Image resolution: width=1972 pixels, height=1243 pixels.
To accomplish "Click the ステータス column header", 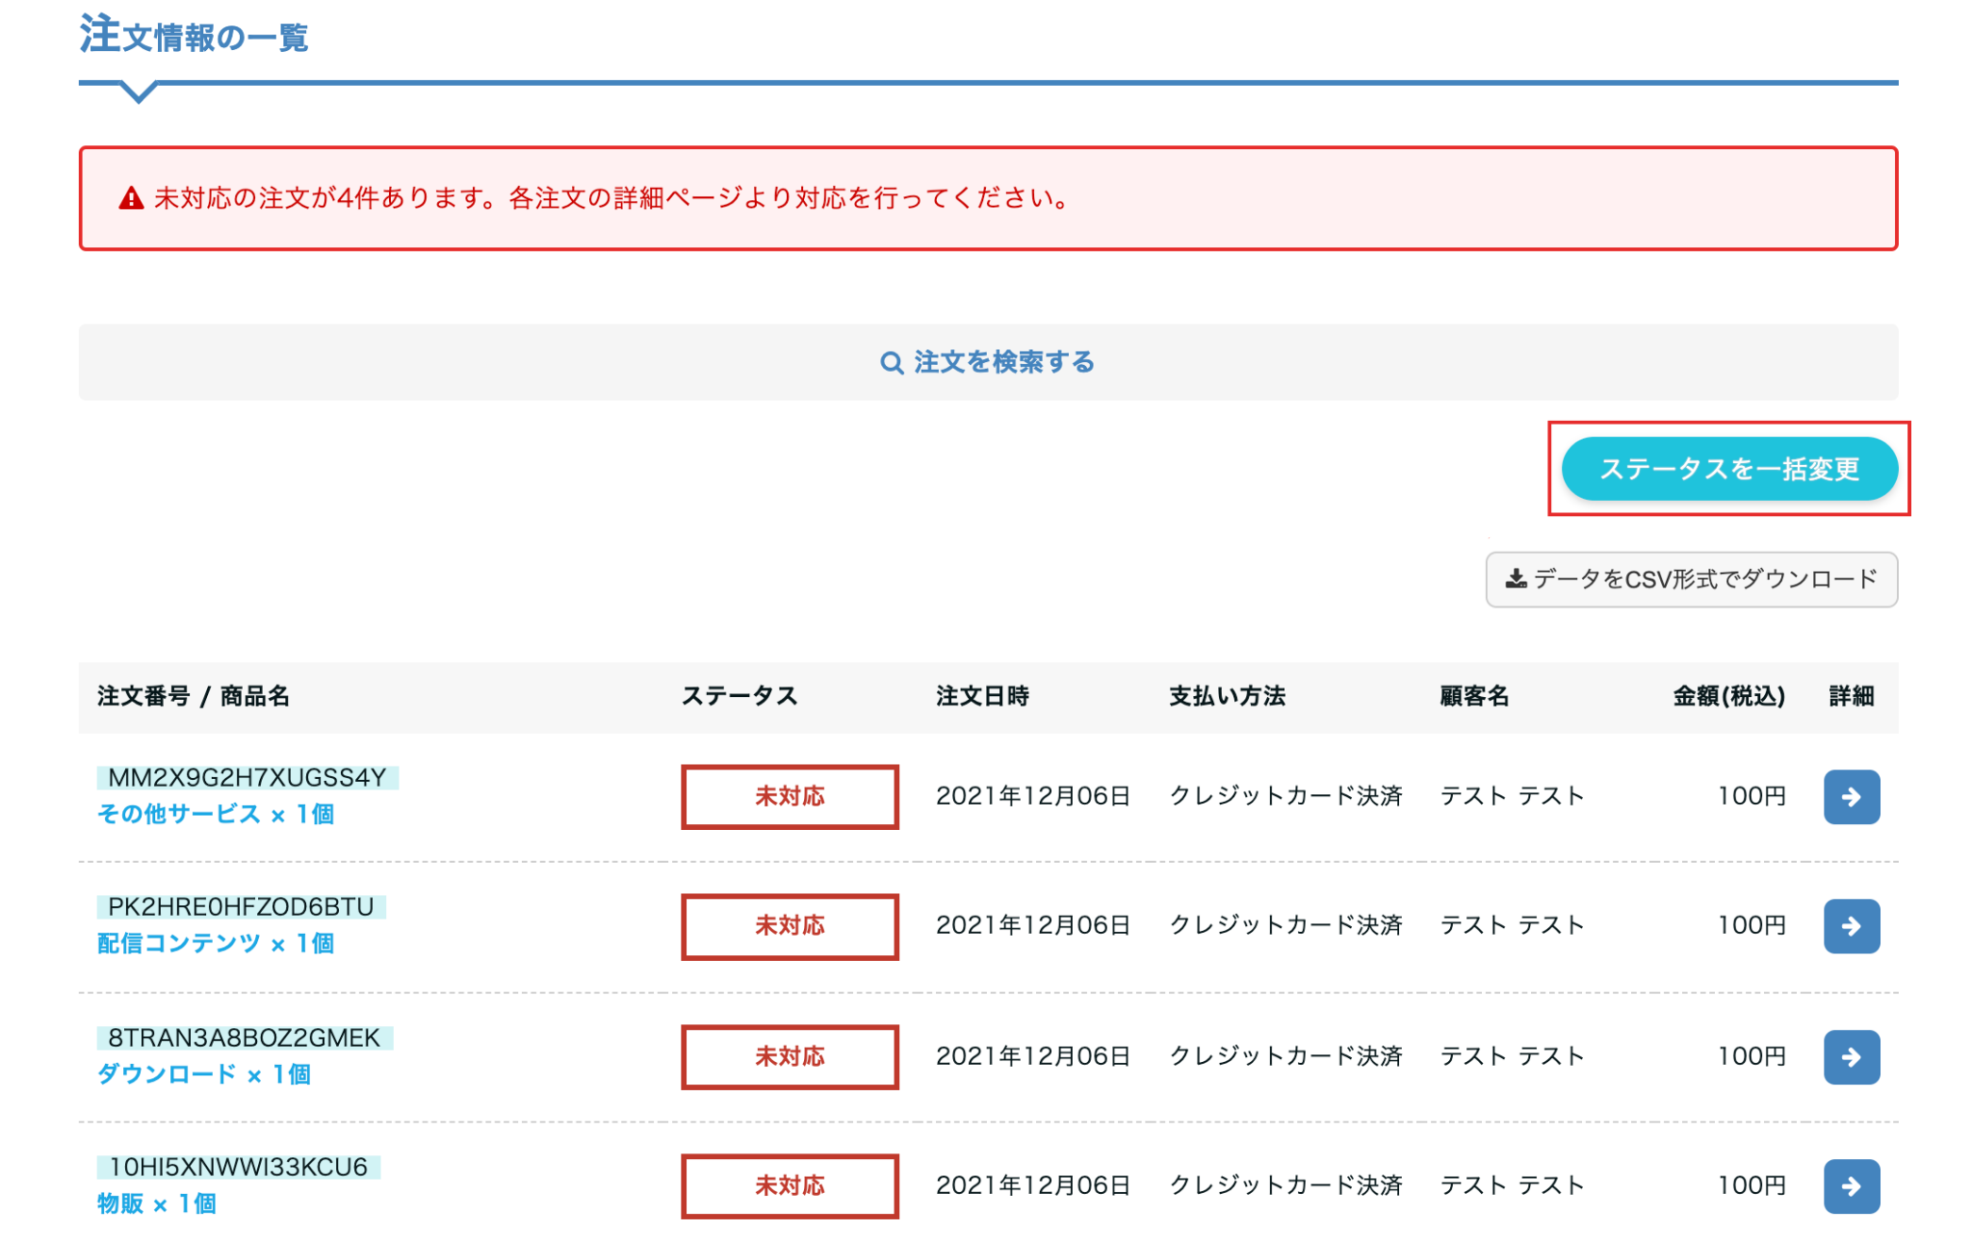I will [x=739, y=696].
